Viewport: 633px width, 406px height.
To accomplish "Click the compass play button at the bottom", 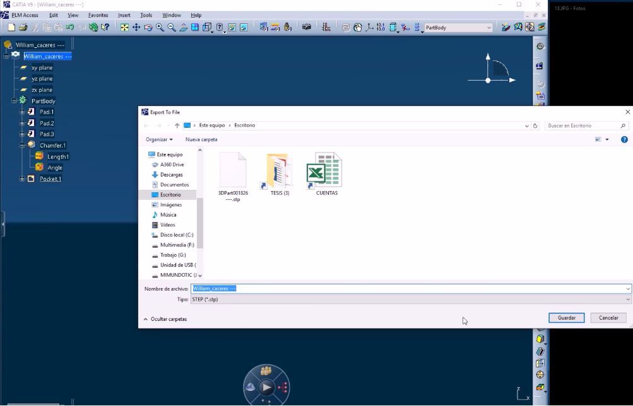I will pyautogui.click(x=266, y=387).
